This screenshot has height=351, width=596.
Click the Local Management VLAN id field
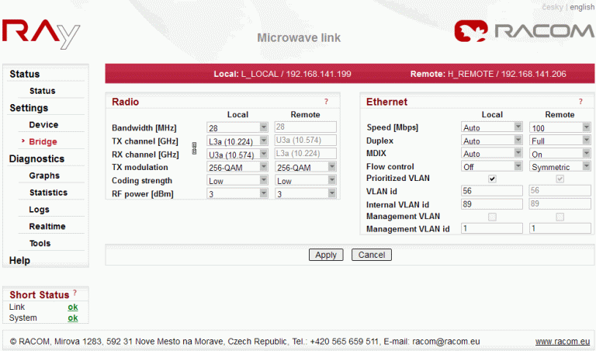492,228
